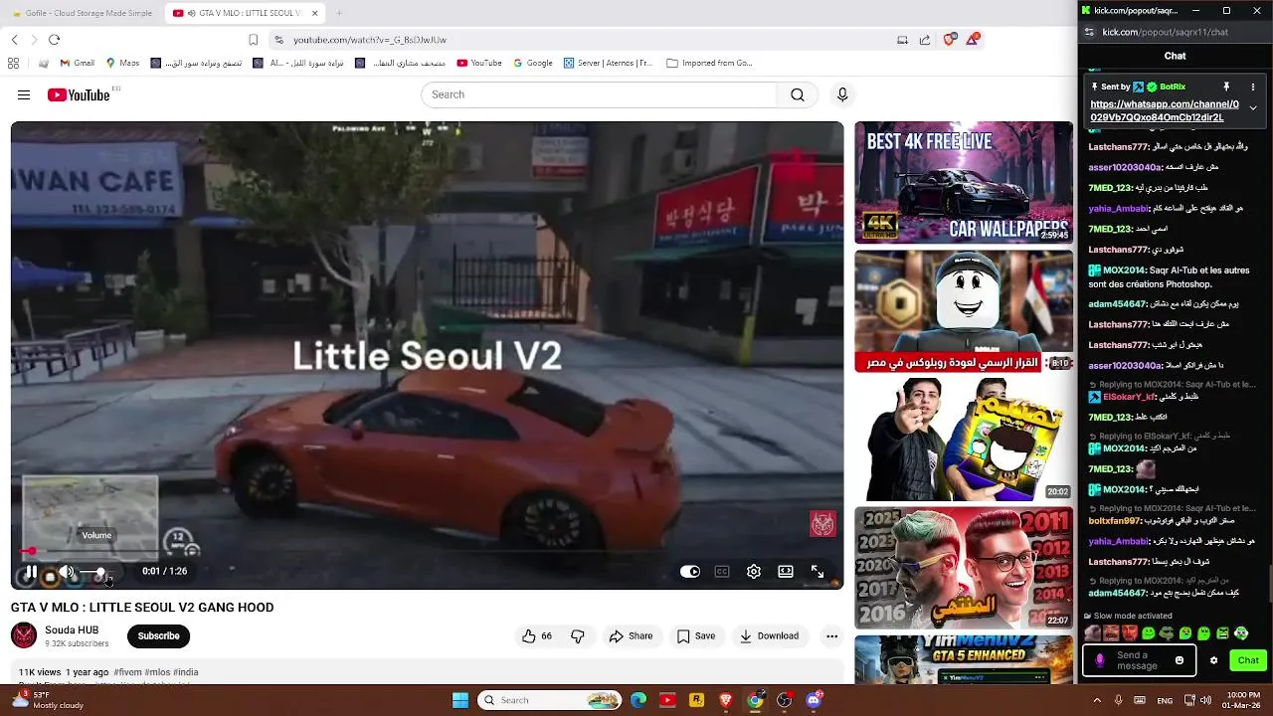Viewport: 1273px width, 716px height.
Task: Open the 22:07 recommended video with 2011-2025 years
Action: pyautogui.click(x=964, y=568)
